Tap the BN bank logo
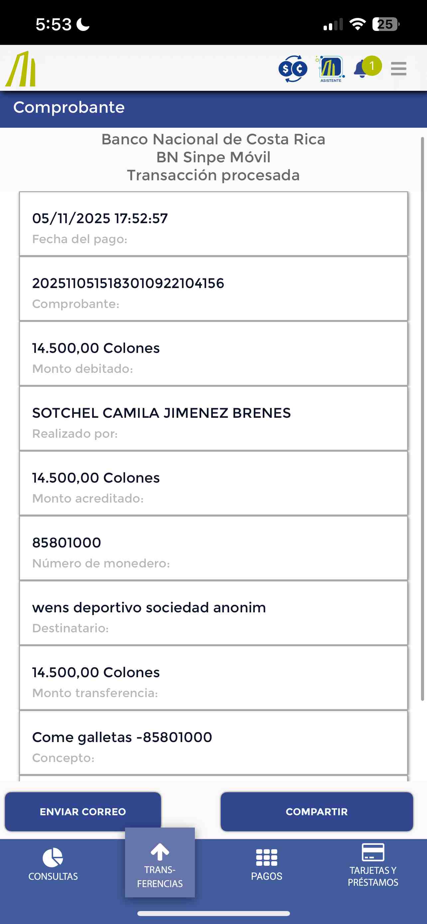 pos(21,69)
